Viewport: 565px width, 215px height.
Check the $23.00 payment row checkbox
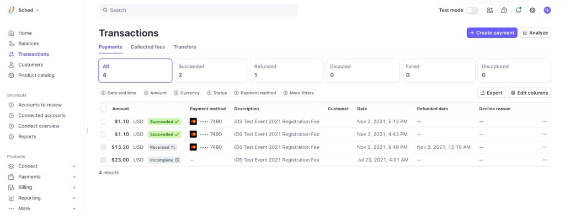point(103,160)
